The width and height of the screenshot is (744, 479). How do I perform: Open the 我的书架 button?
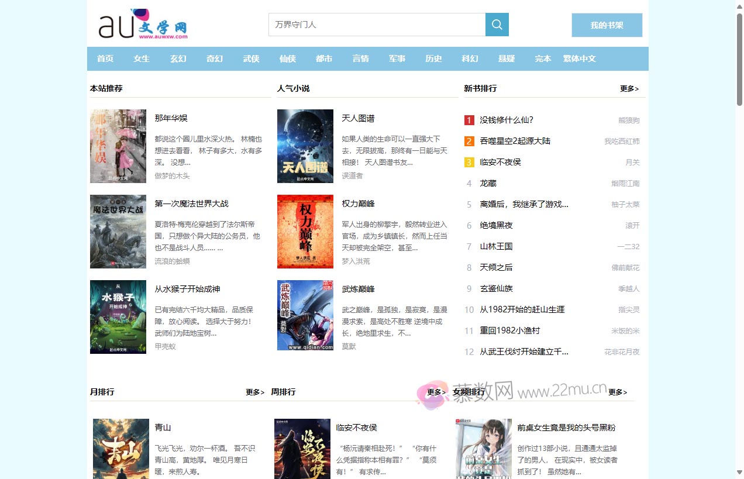coord(607,25)
